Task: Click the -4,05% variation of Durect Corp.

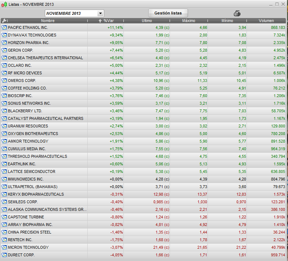Action: coord(117,255)
